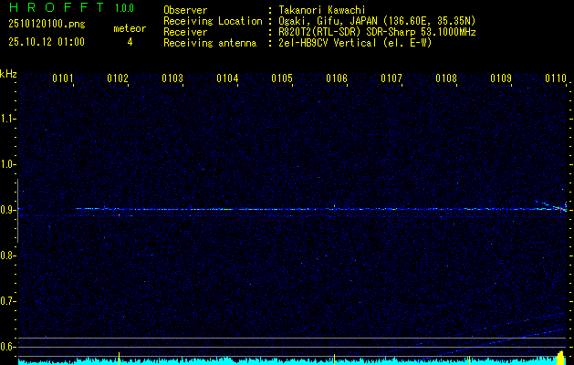Click the 1.0 kHz axis label

(6, 164)
